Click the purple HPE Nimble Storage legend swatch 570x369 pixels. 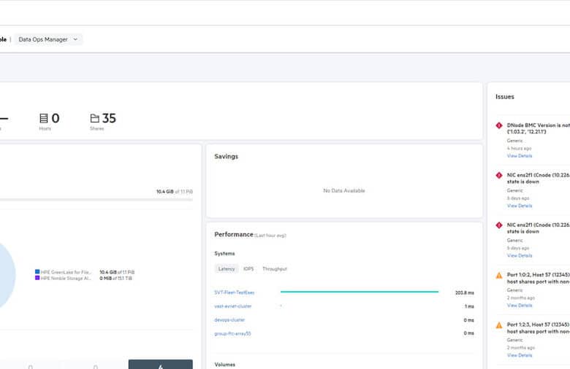click(37, 278)
